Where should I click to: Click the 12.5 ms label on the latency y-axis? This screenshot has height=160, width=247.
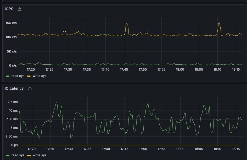(x=11, y=102)
